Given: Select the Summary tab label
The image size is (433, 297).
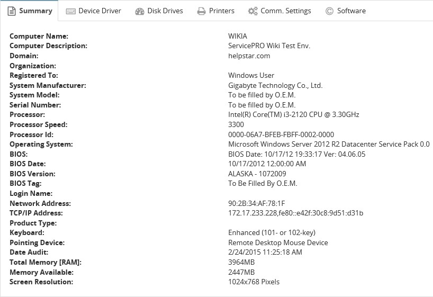Looking at the screenshot, I should [35, 11].
